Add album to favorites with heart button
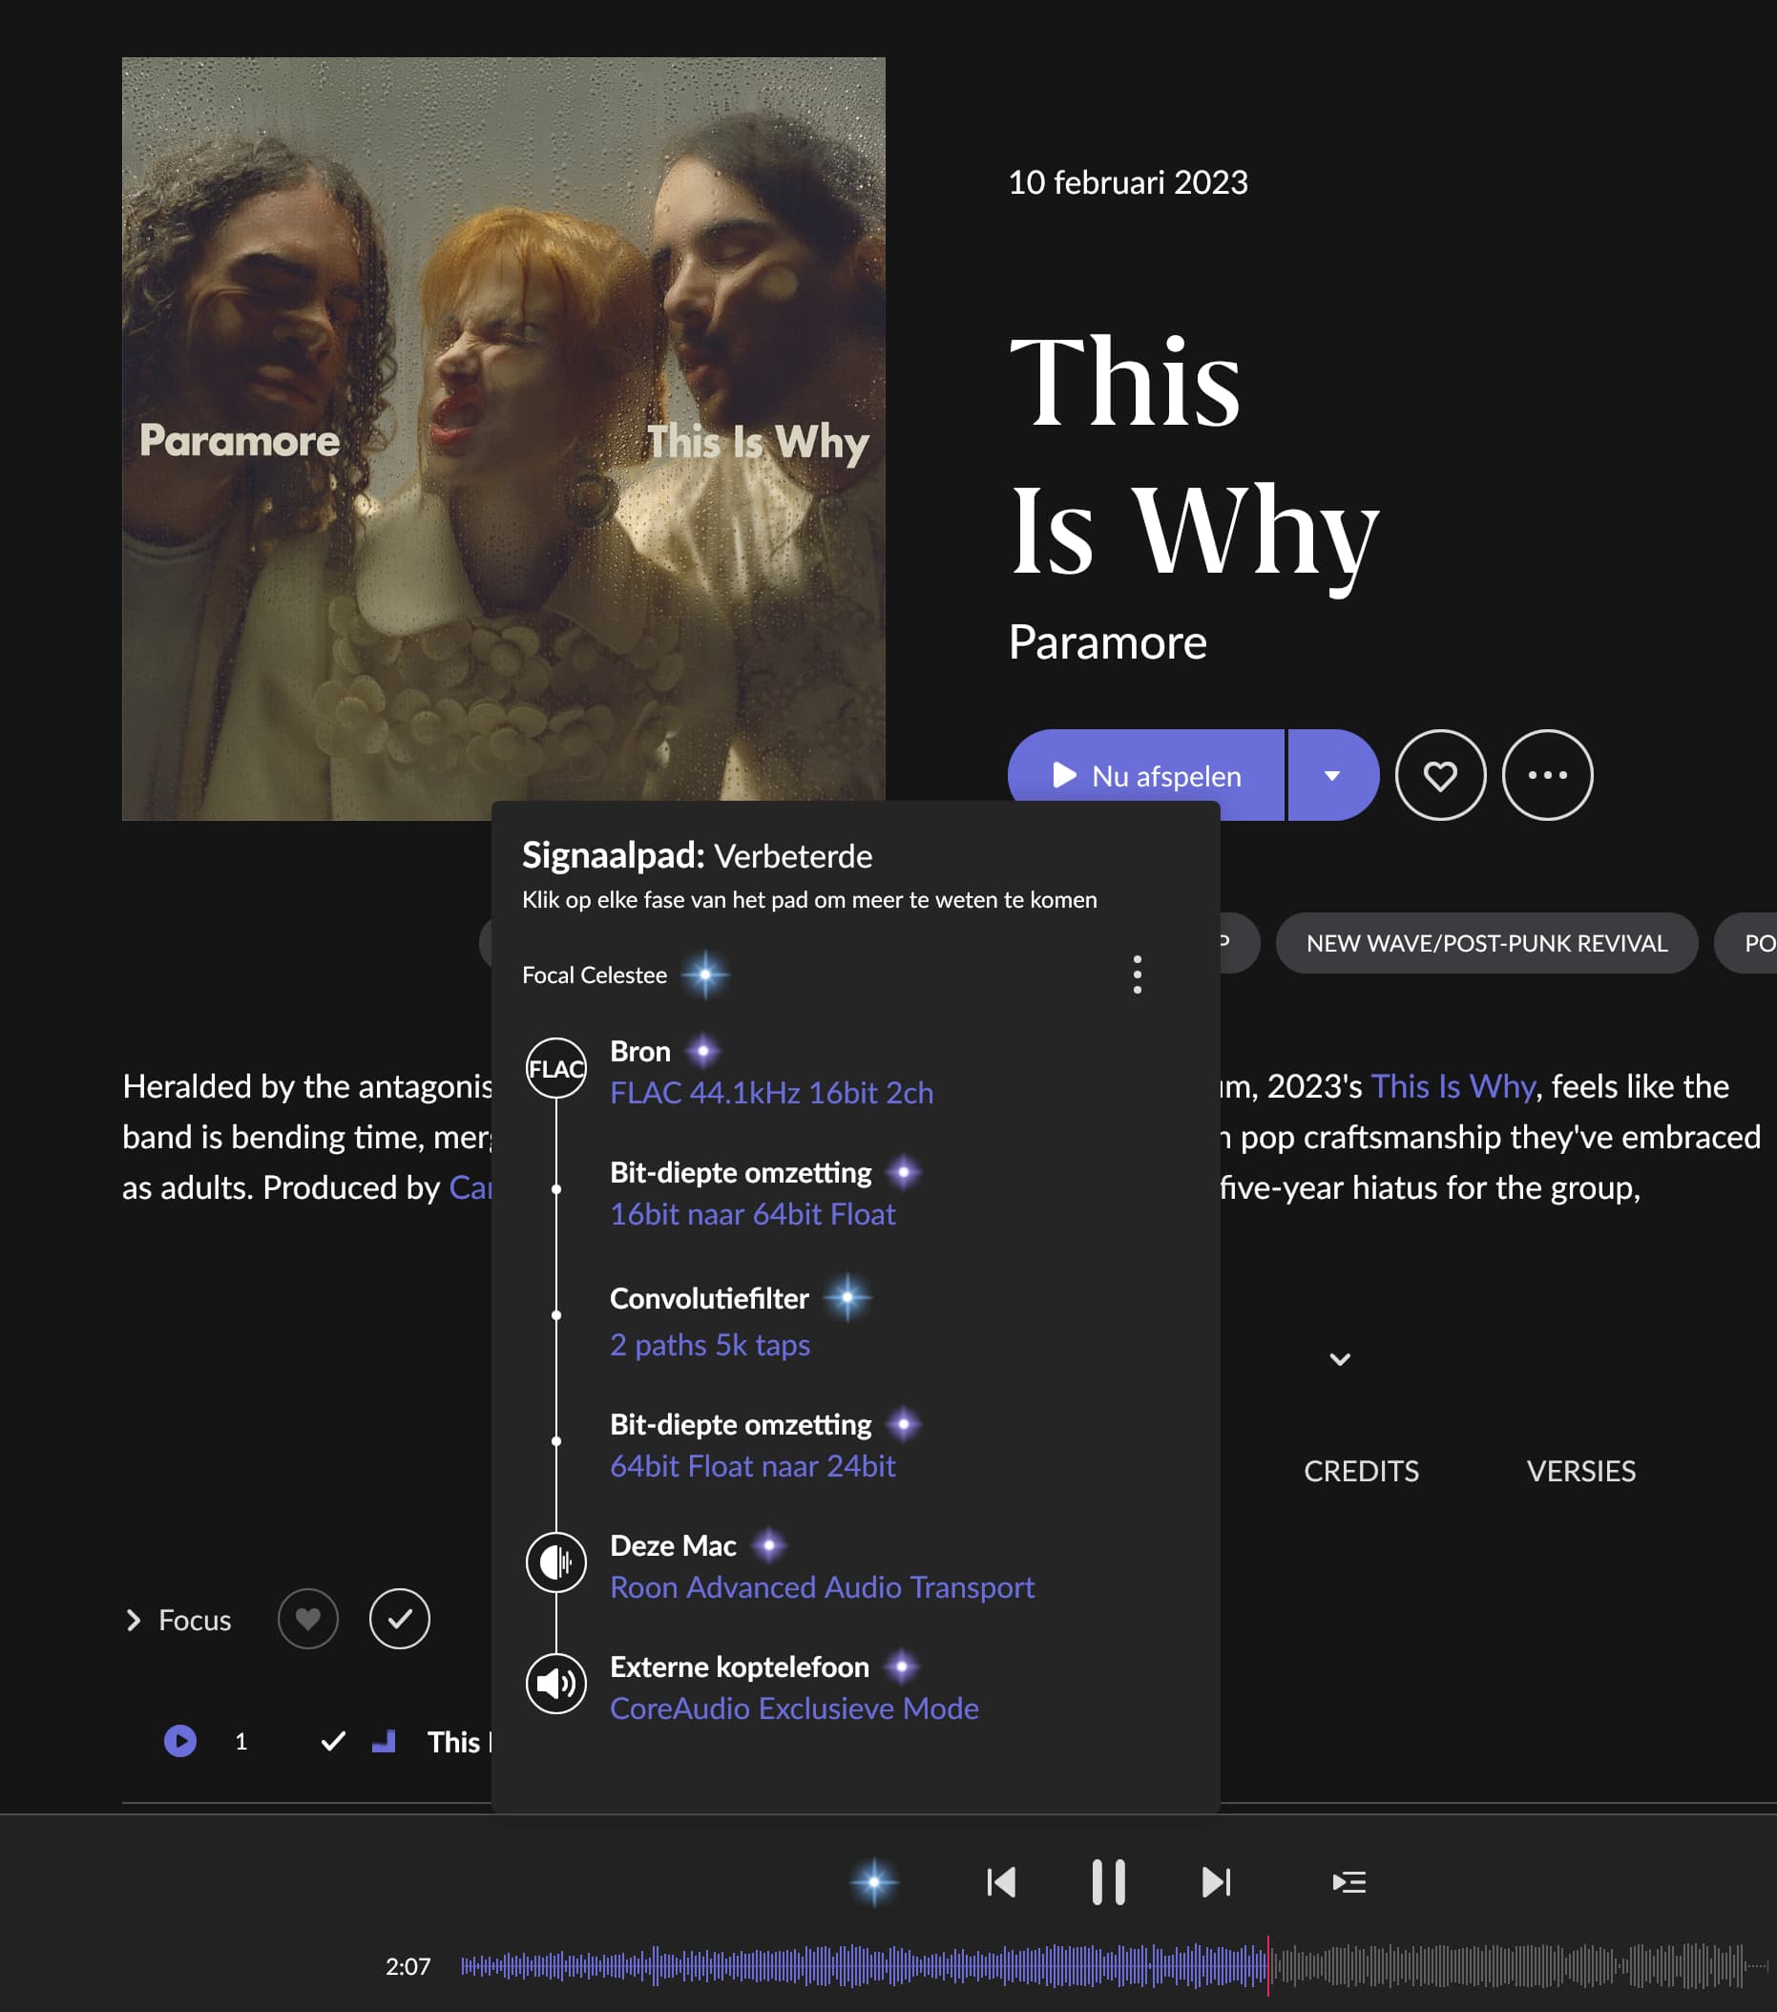The width and height of the screenshot is (1777, 2012). pos(1440,775)
